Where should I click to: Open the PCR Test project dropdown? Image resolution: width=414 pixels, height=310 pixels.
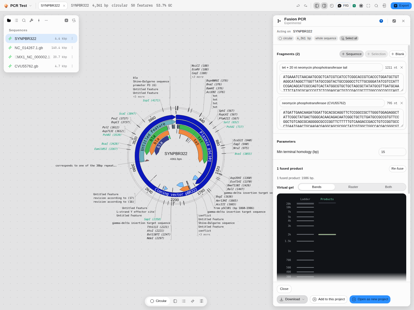18,6
